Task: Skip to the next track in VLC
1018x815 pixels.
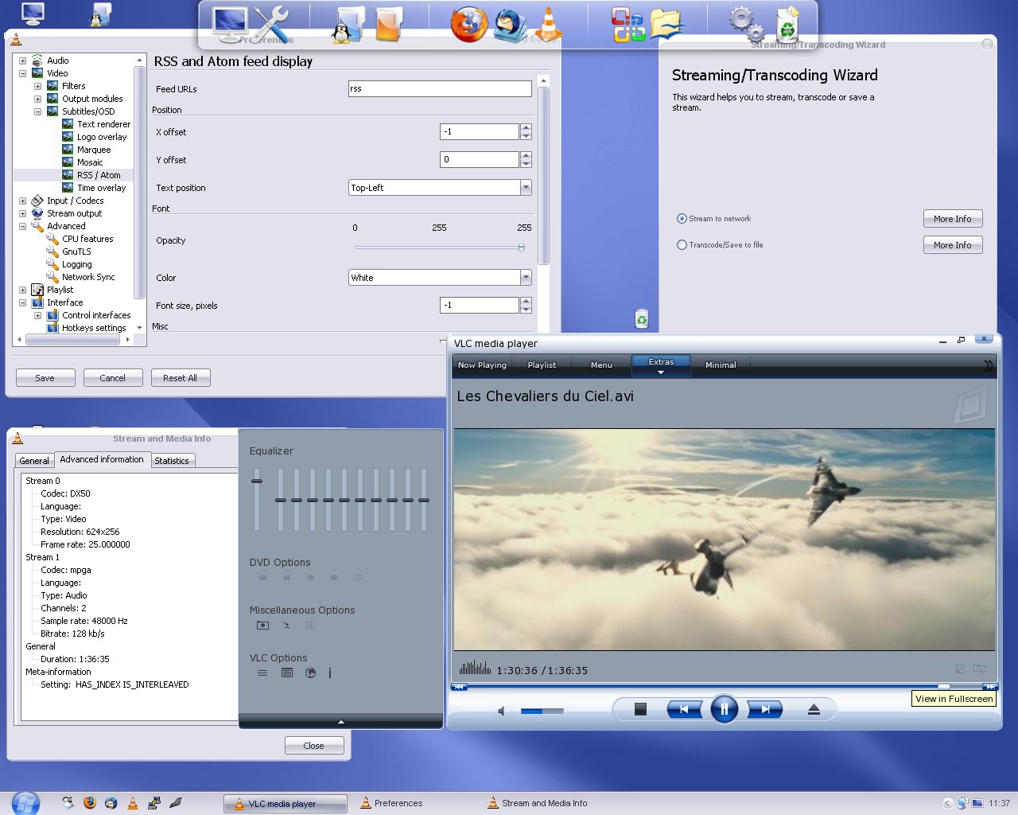Action: 764,709
